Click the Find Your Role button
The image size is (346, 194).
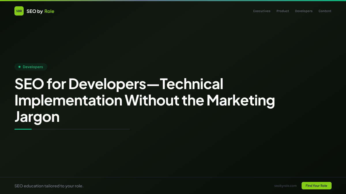click(316, 186)
